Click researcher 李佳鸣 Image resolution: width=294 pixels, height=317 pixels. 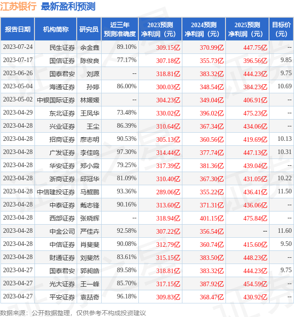point(90,153)
